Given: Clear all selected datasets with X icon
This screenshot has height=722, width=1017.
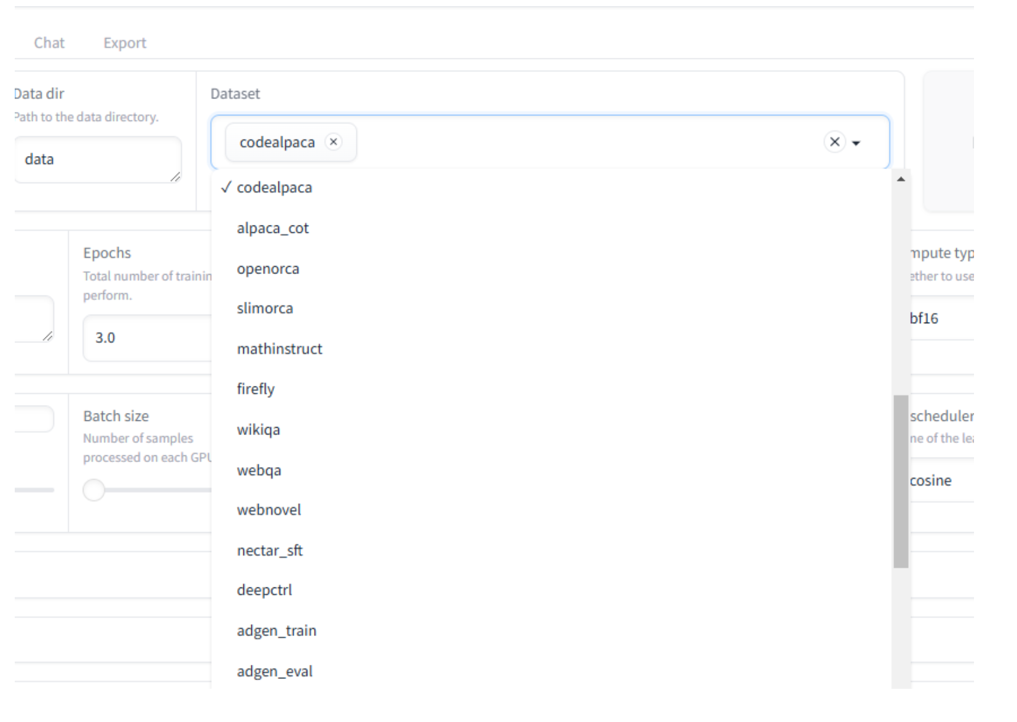Looking at the screenshot, I should (x=834, y=142).
